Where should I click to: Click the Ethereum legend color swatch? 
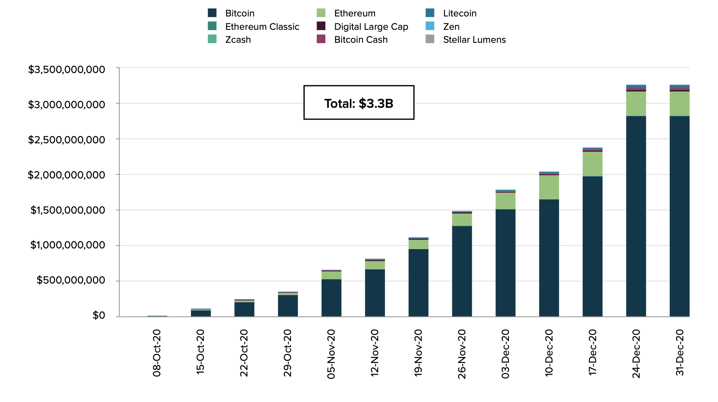(x=321, y=13)
